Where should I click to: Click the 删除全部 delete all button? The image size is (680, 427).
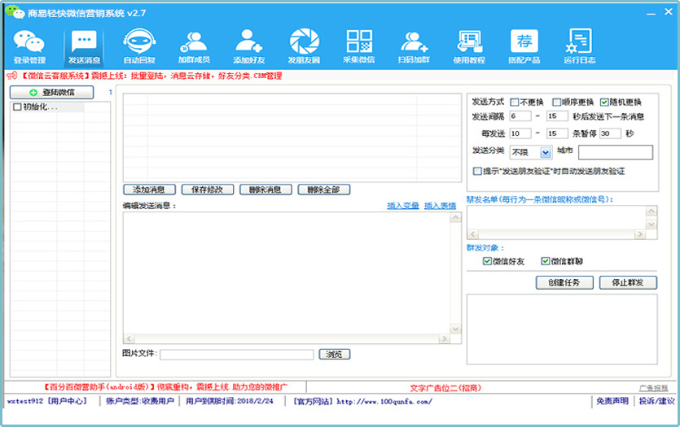[323, 190]
